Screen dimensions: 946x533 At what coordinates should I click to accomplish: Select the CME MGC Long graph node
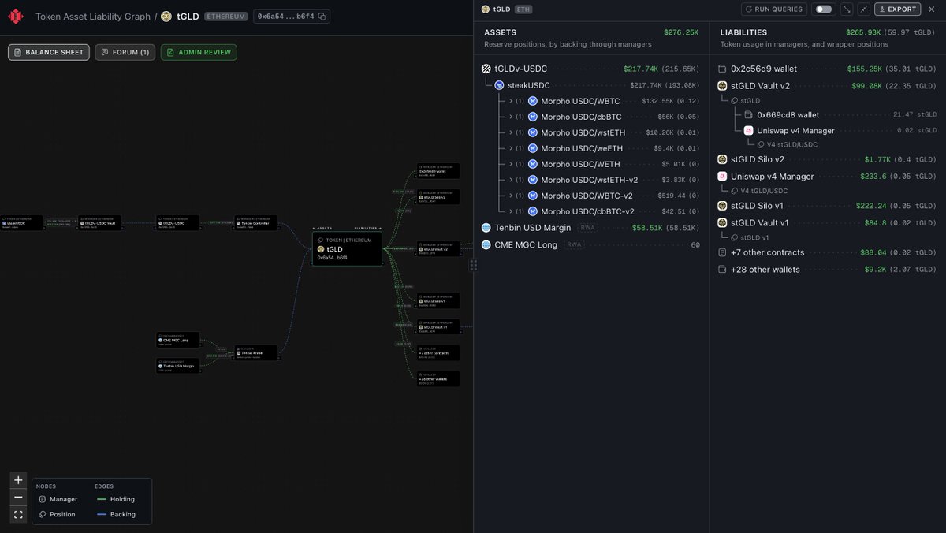[x=177, y=339]
